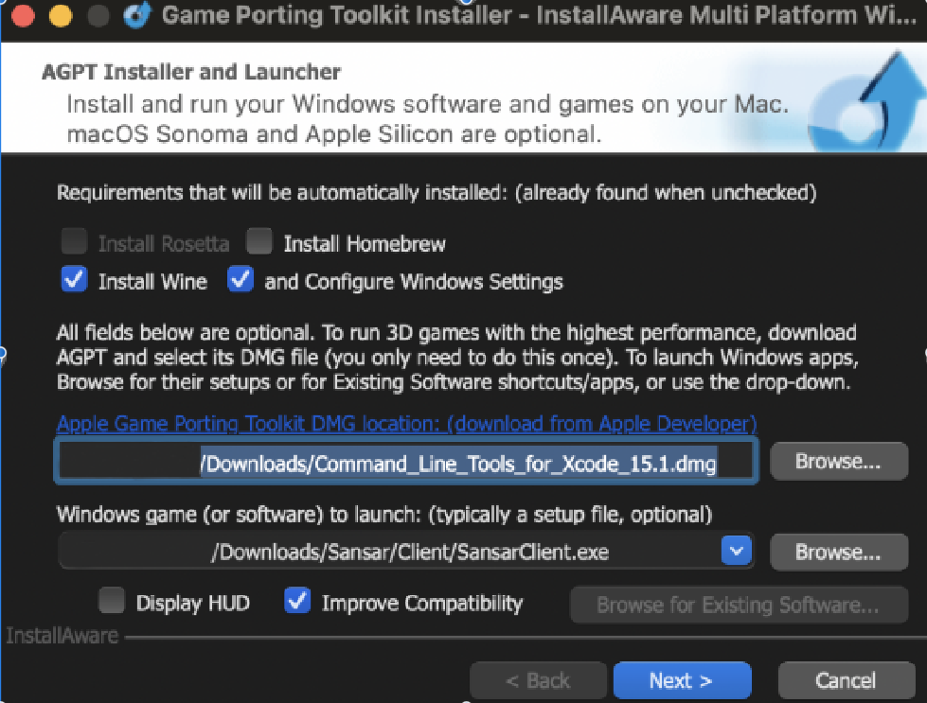Click the red close window button
The image size is (927, 703).
coord(24,17)
